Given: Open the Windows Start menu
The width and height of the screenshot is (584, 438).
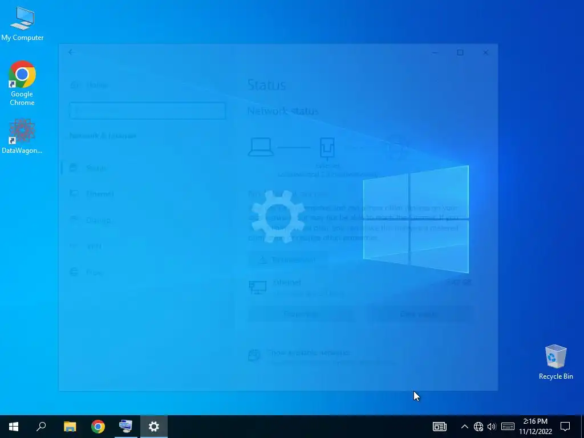Looking at the screenshot, I should [14, 427].
